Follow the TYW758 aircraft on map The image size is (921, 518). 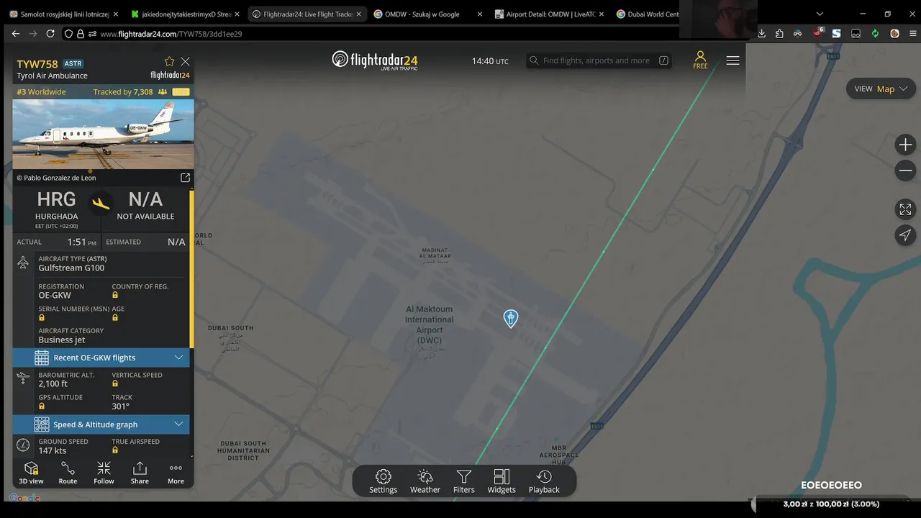point(104,473)
